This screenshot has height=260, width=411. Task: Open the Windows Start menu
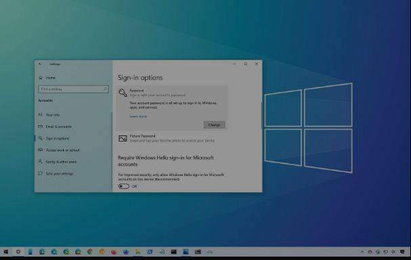click(x=6, y=252)
